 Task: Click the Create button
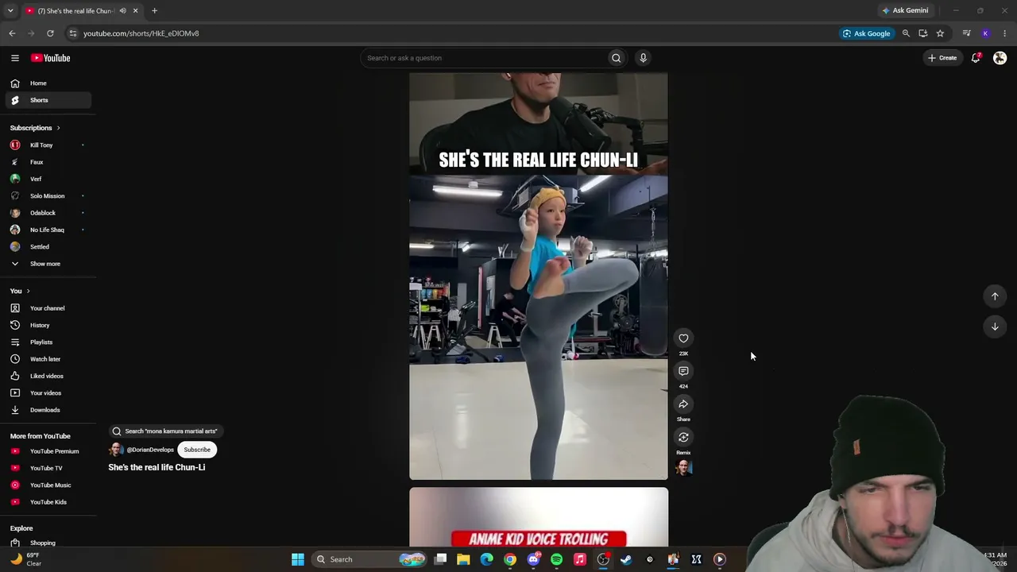[942, 58]
